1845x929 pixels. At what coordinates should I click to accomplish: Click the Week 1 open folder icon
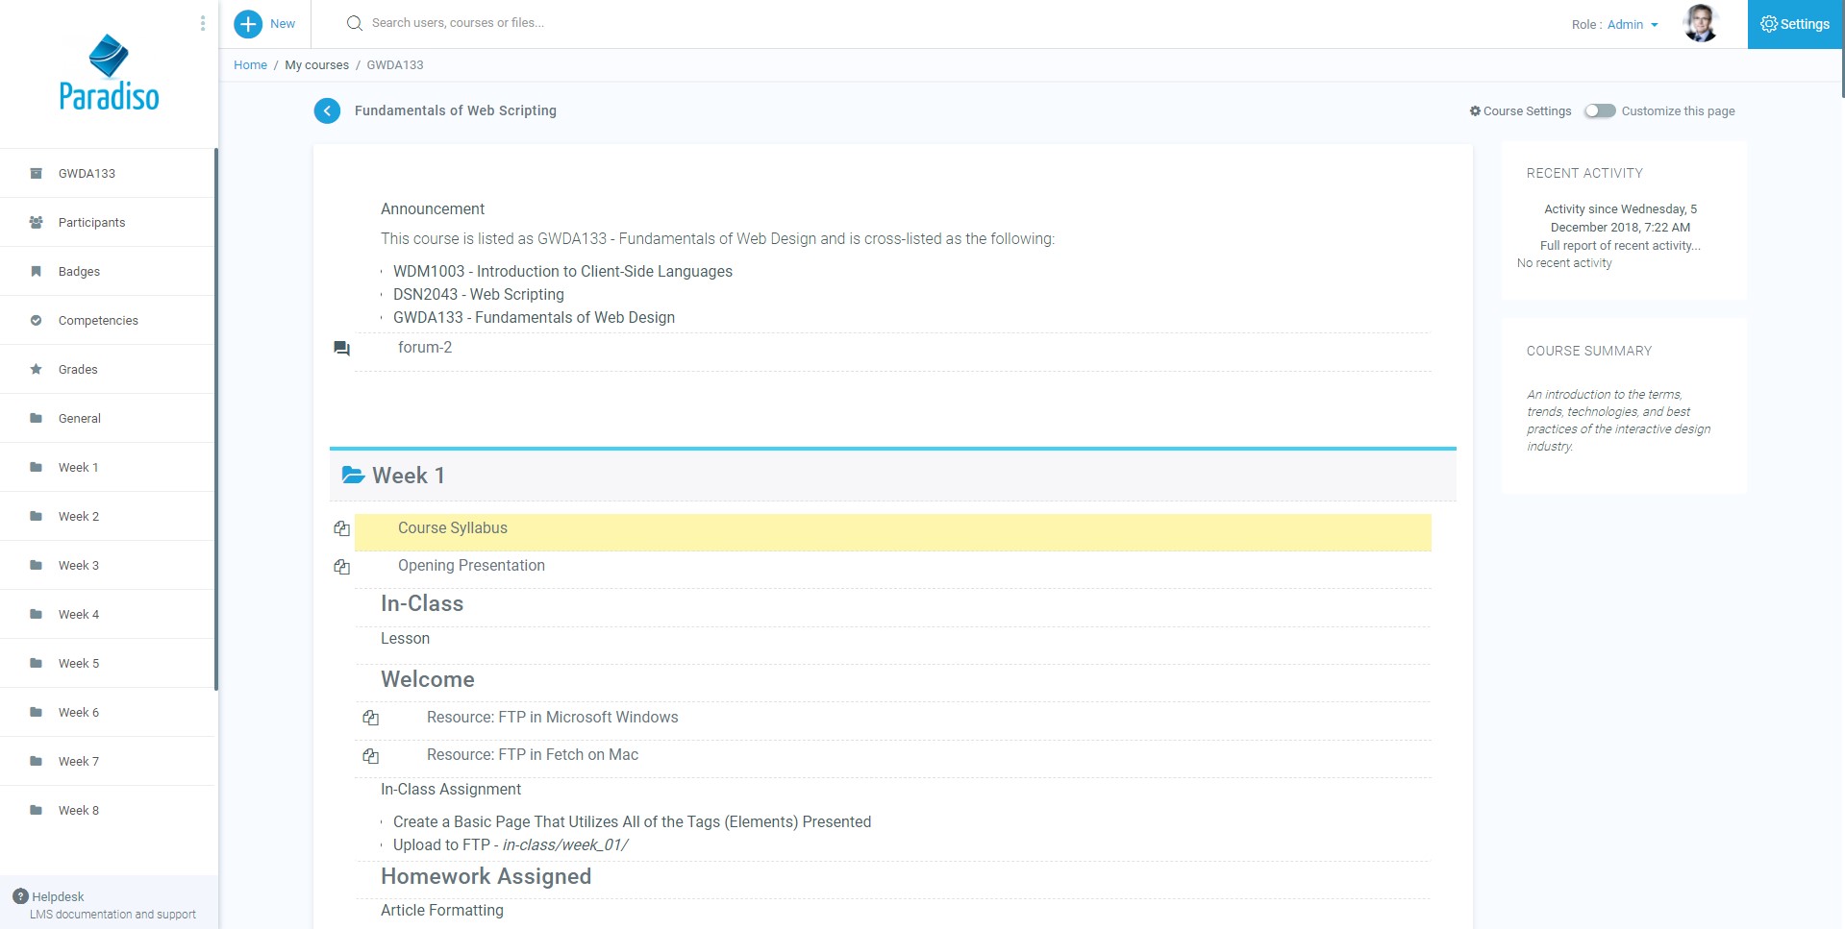353,476
